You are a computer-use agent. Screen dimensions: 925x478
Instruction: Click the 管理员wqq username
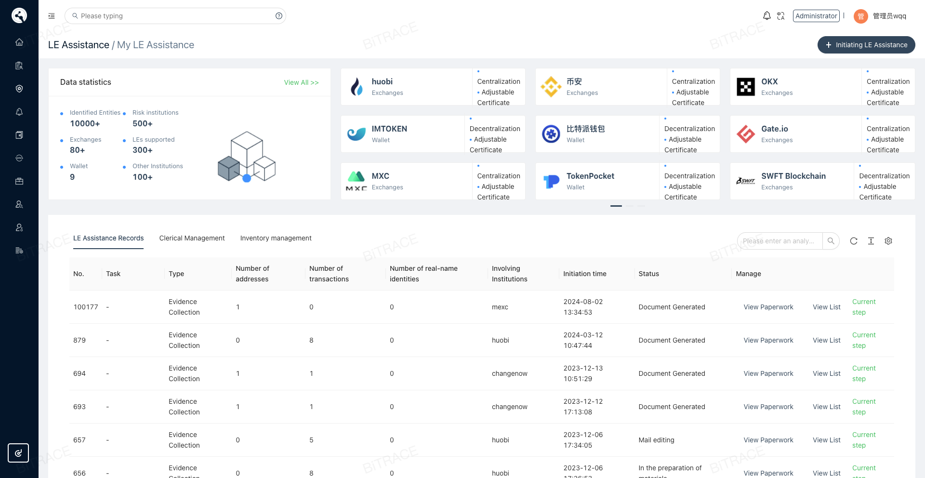pos(889,16)
